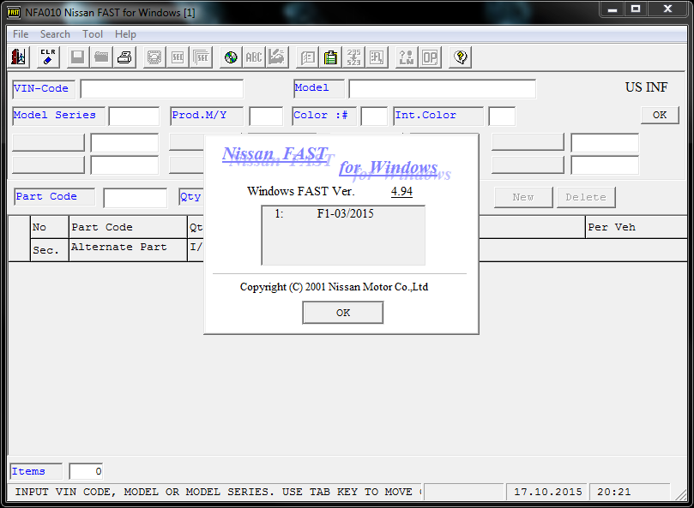
Task: Click OK in the Nissan FAST version dialog
Action: [x=343, y=313]
